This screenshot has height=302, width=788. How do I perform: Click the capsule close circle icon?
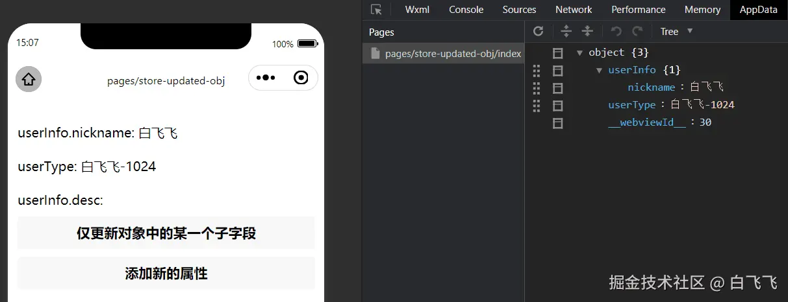301,78
